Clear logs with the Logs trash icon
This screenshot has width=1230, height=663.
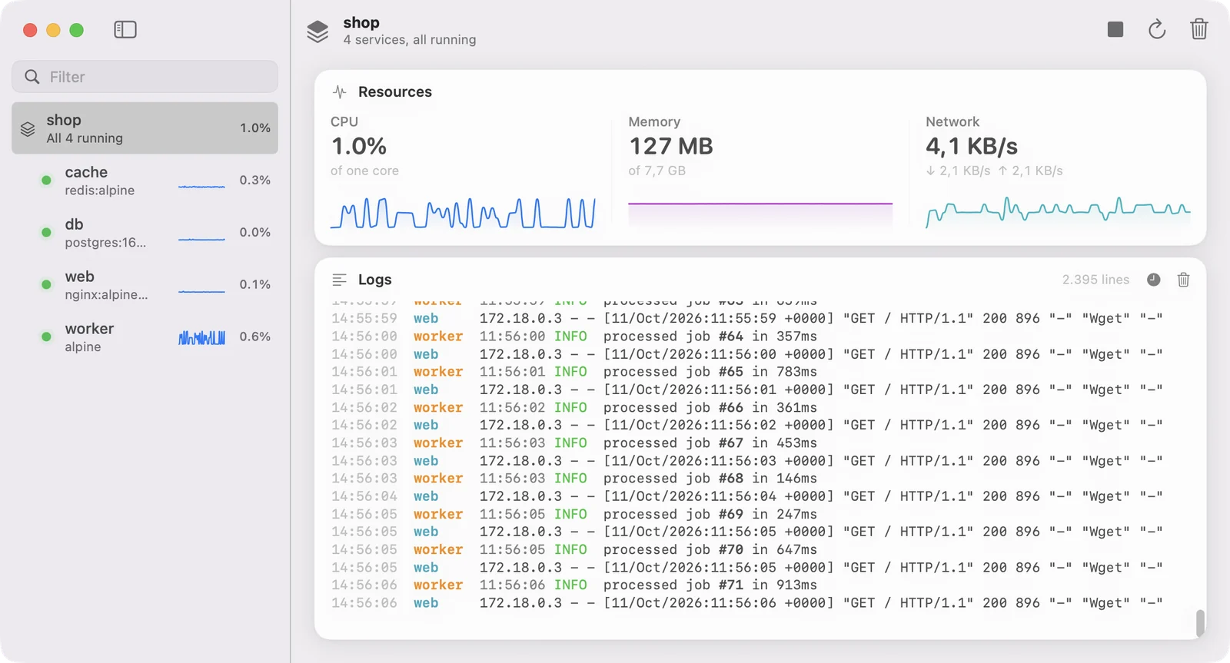[x=1184, y=280]
